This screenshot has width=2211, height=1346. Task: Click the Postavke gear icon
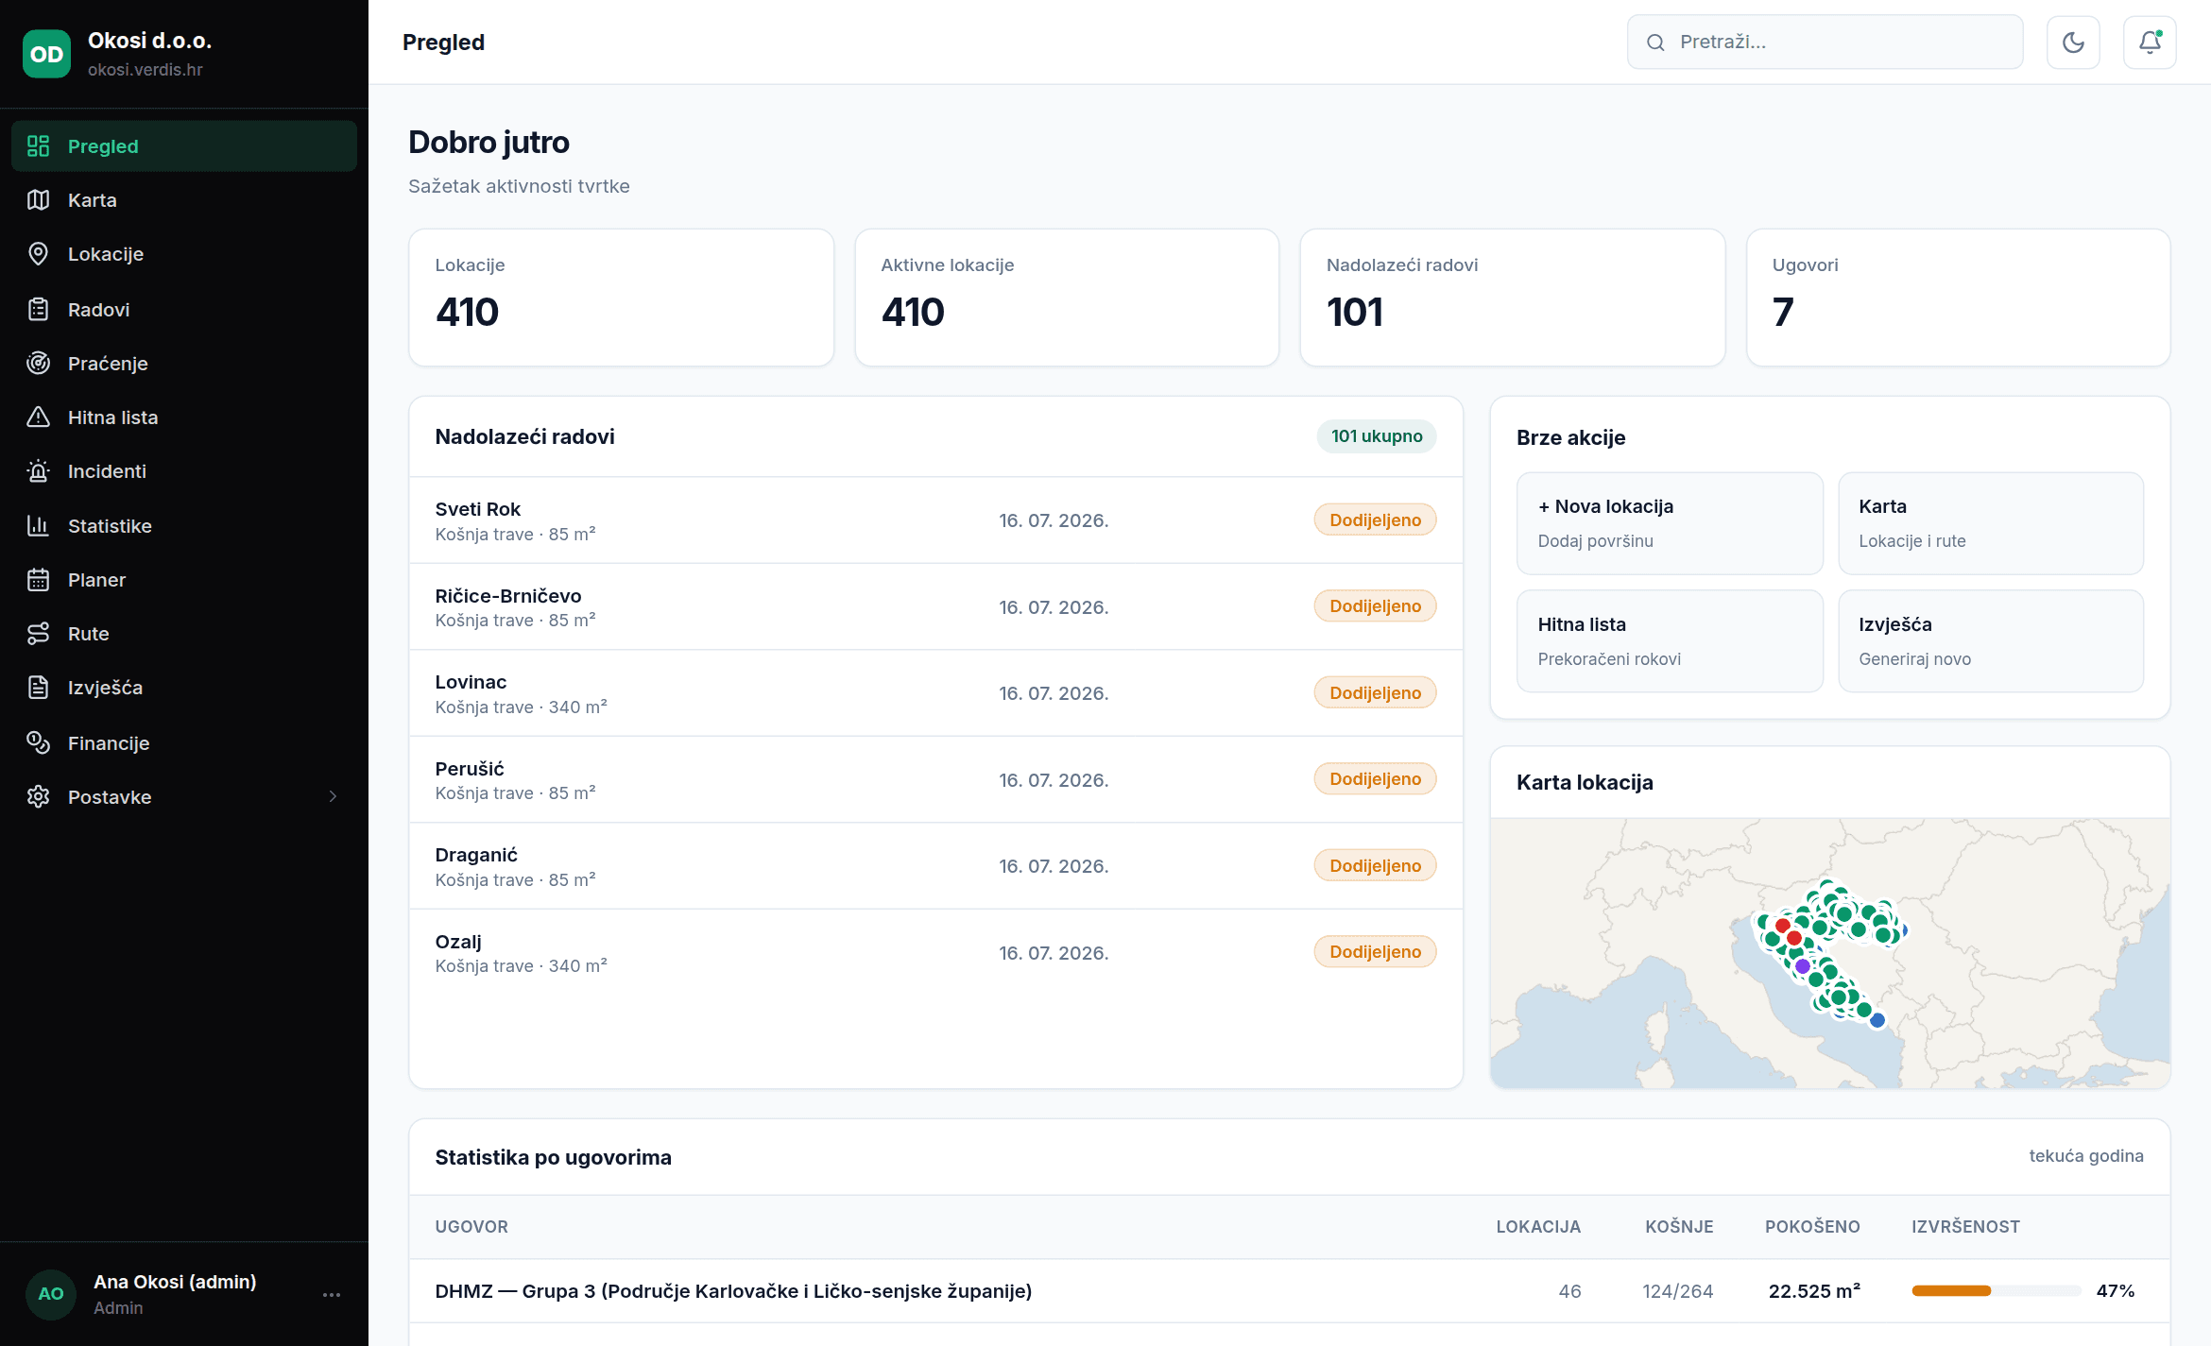tap(38, 797)
